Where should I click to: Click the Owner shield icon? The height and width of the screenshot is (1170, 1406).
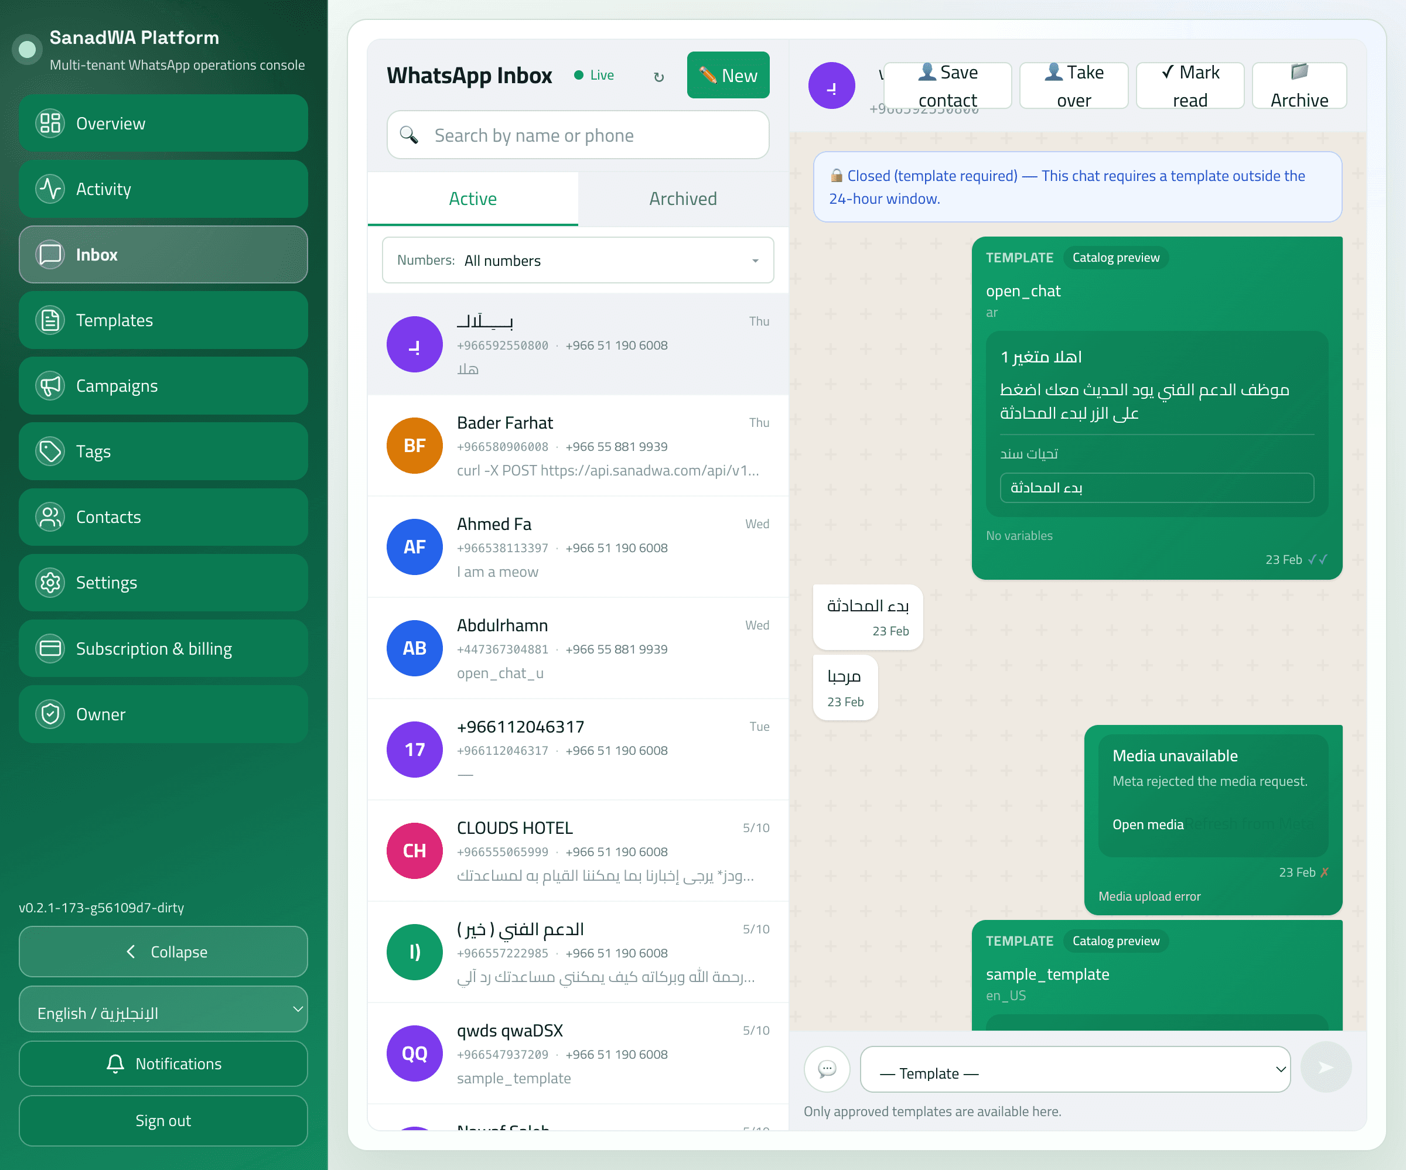coord(50,713)
